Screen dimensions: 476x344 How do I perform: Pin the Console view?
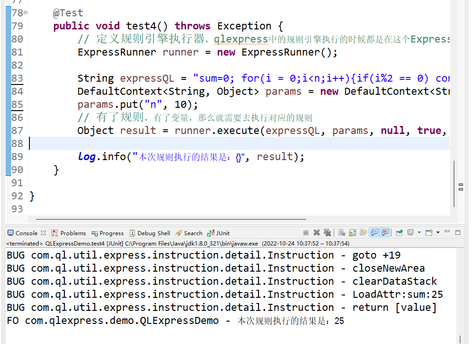(x=399, y=232)
